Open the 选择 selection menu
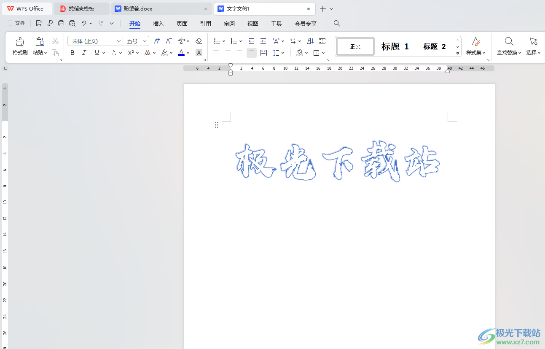This screenshot has height=349, width=545. [534, 46]
